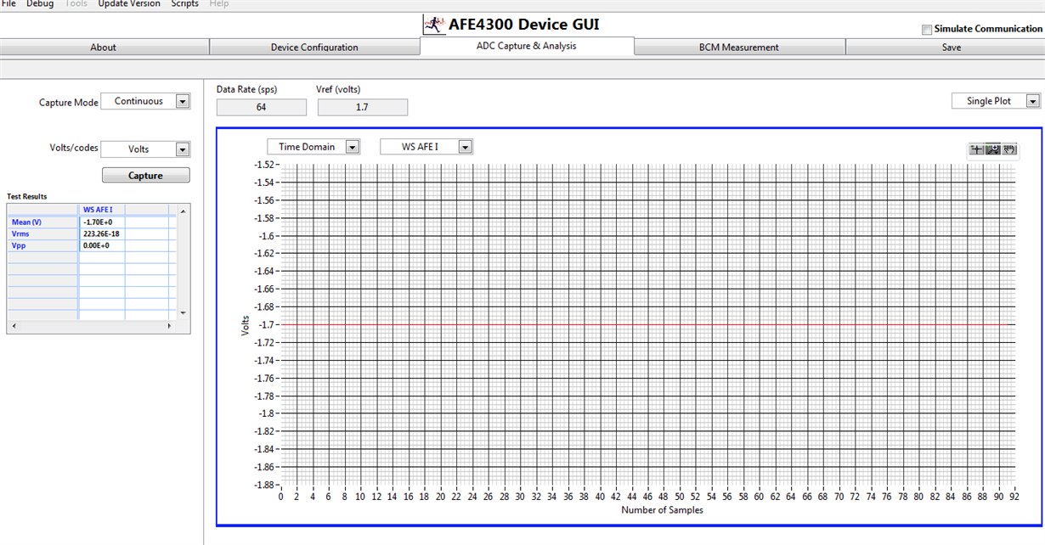The image size is (1045, 545).
Task: Open the Help menu
Action: [218, 4]
